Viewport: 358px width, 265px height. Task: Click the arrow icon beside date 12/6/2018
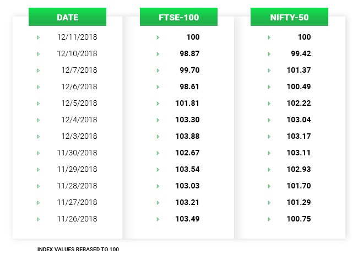[x=39, y=87]
